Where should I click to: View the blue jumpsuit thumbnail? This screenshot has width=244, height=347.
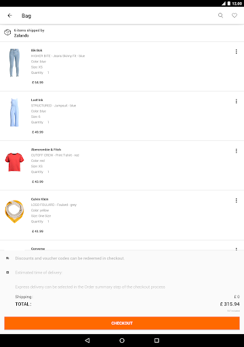14,113
